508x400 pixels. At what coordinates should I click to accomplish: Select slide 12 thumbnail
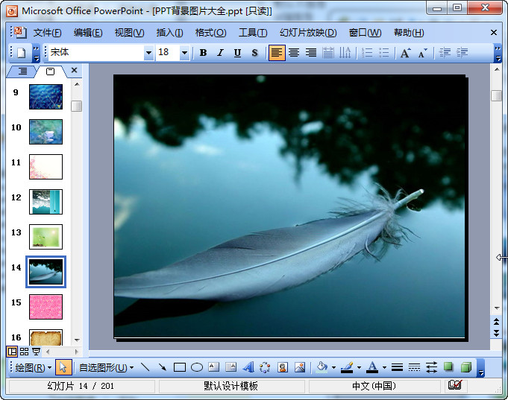46,201
